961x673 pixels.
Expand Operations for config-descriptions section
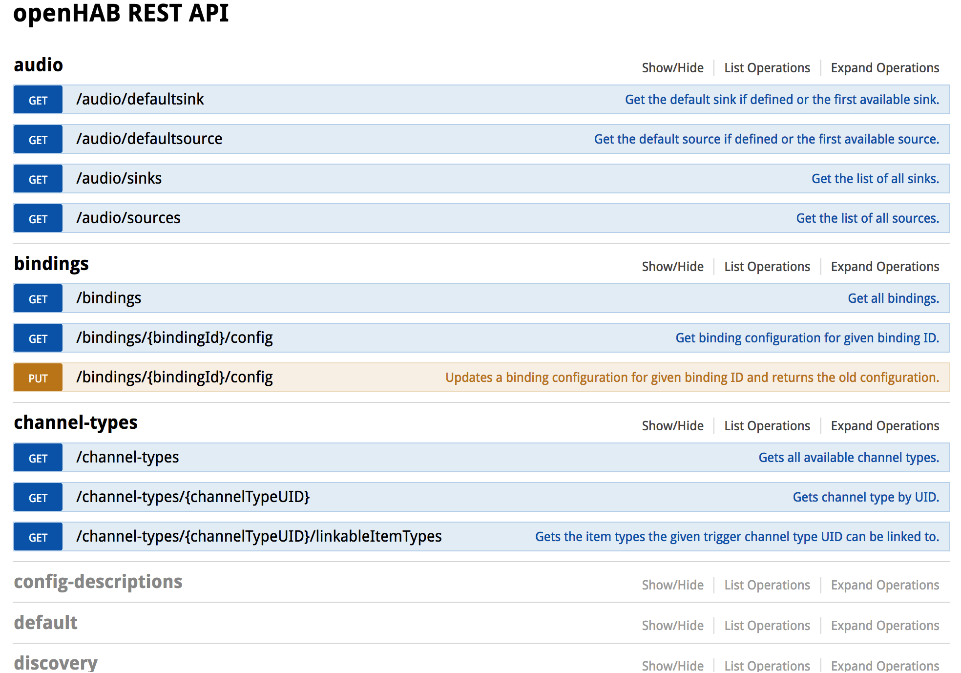(x=885, y=585)
